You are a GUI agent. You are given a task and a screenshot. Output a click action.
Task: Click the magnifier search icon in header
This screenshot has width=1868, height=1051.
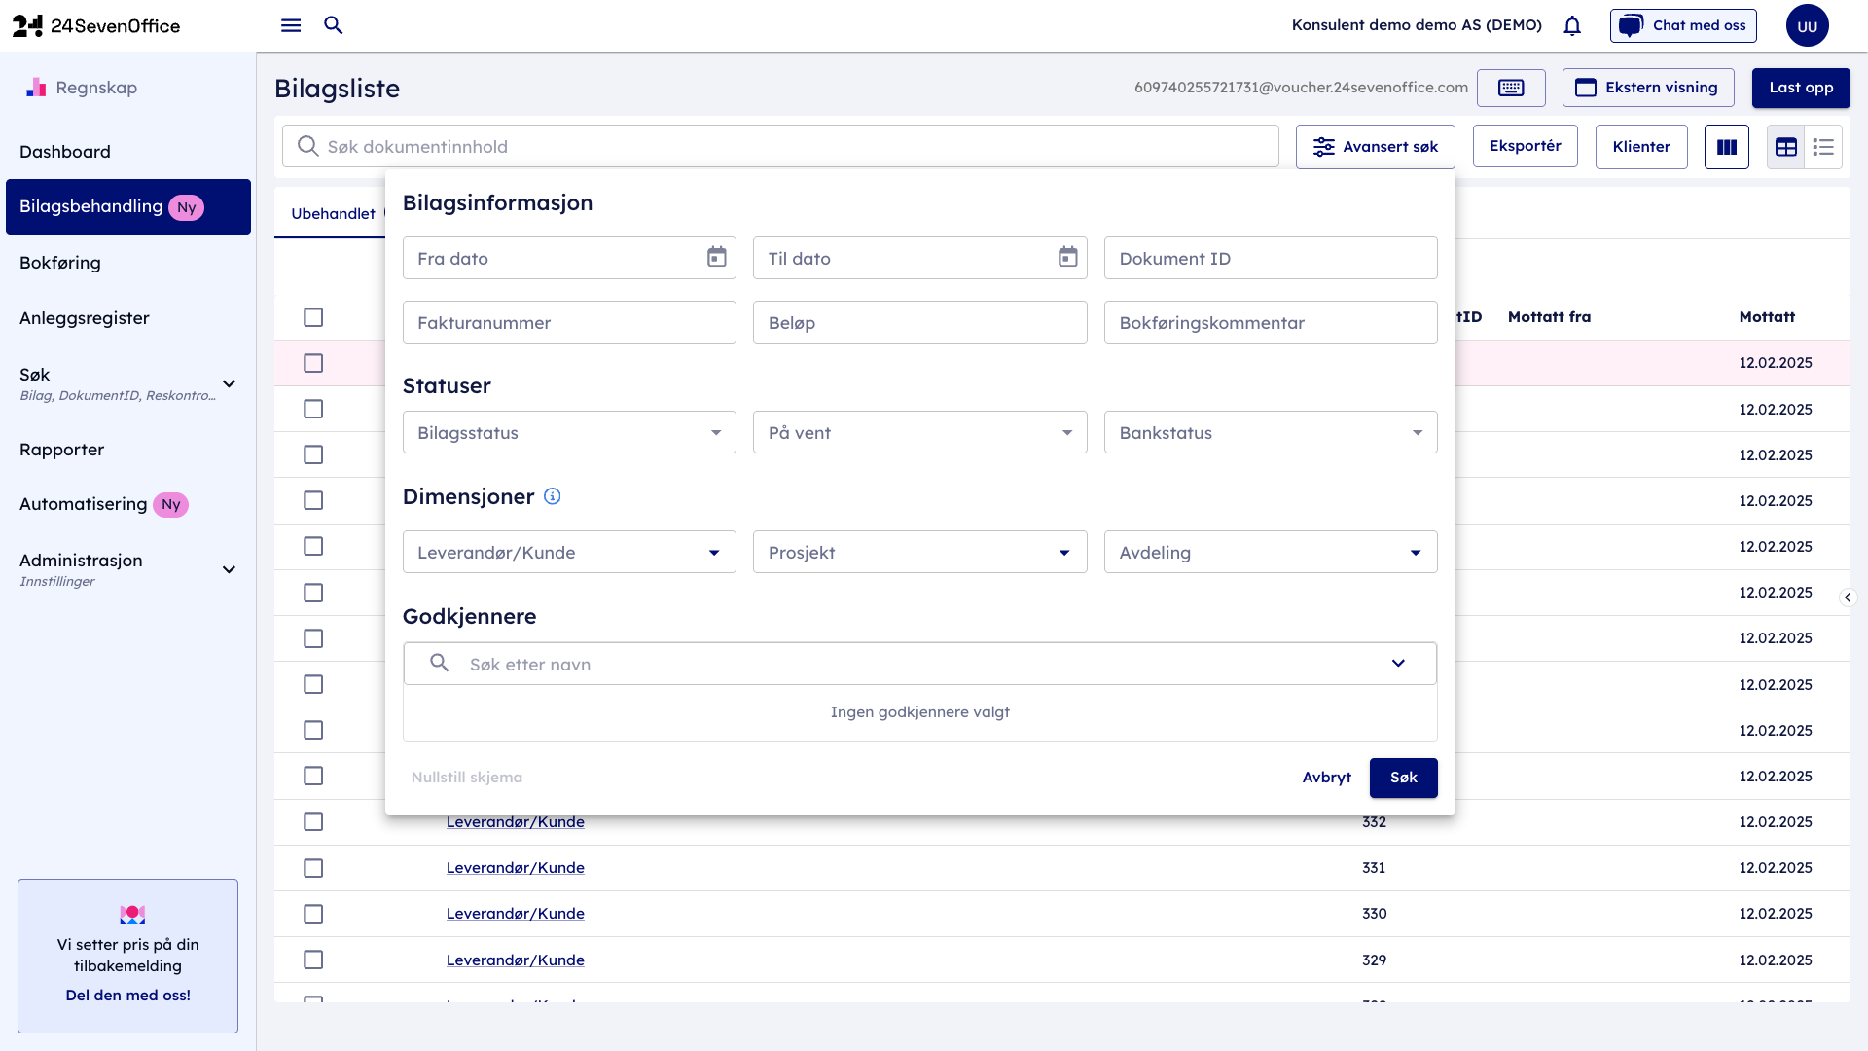[334, 25]
